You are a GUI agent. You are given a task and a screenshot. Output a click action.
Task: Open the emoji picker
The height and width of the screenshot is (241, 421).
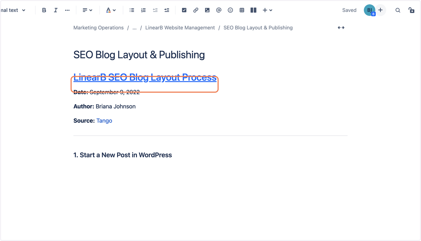click(230, 10)
